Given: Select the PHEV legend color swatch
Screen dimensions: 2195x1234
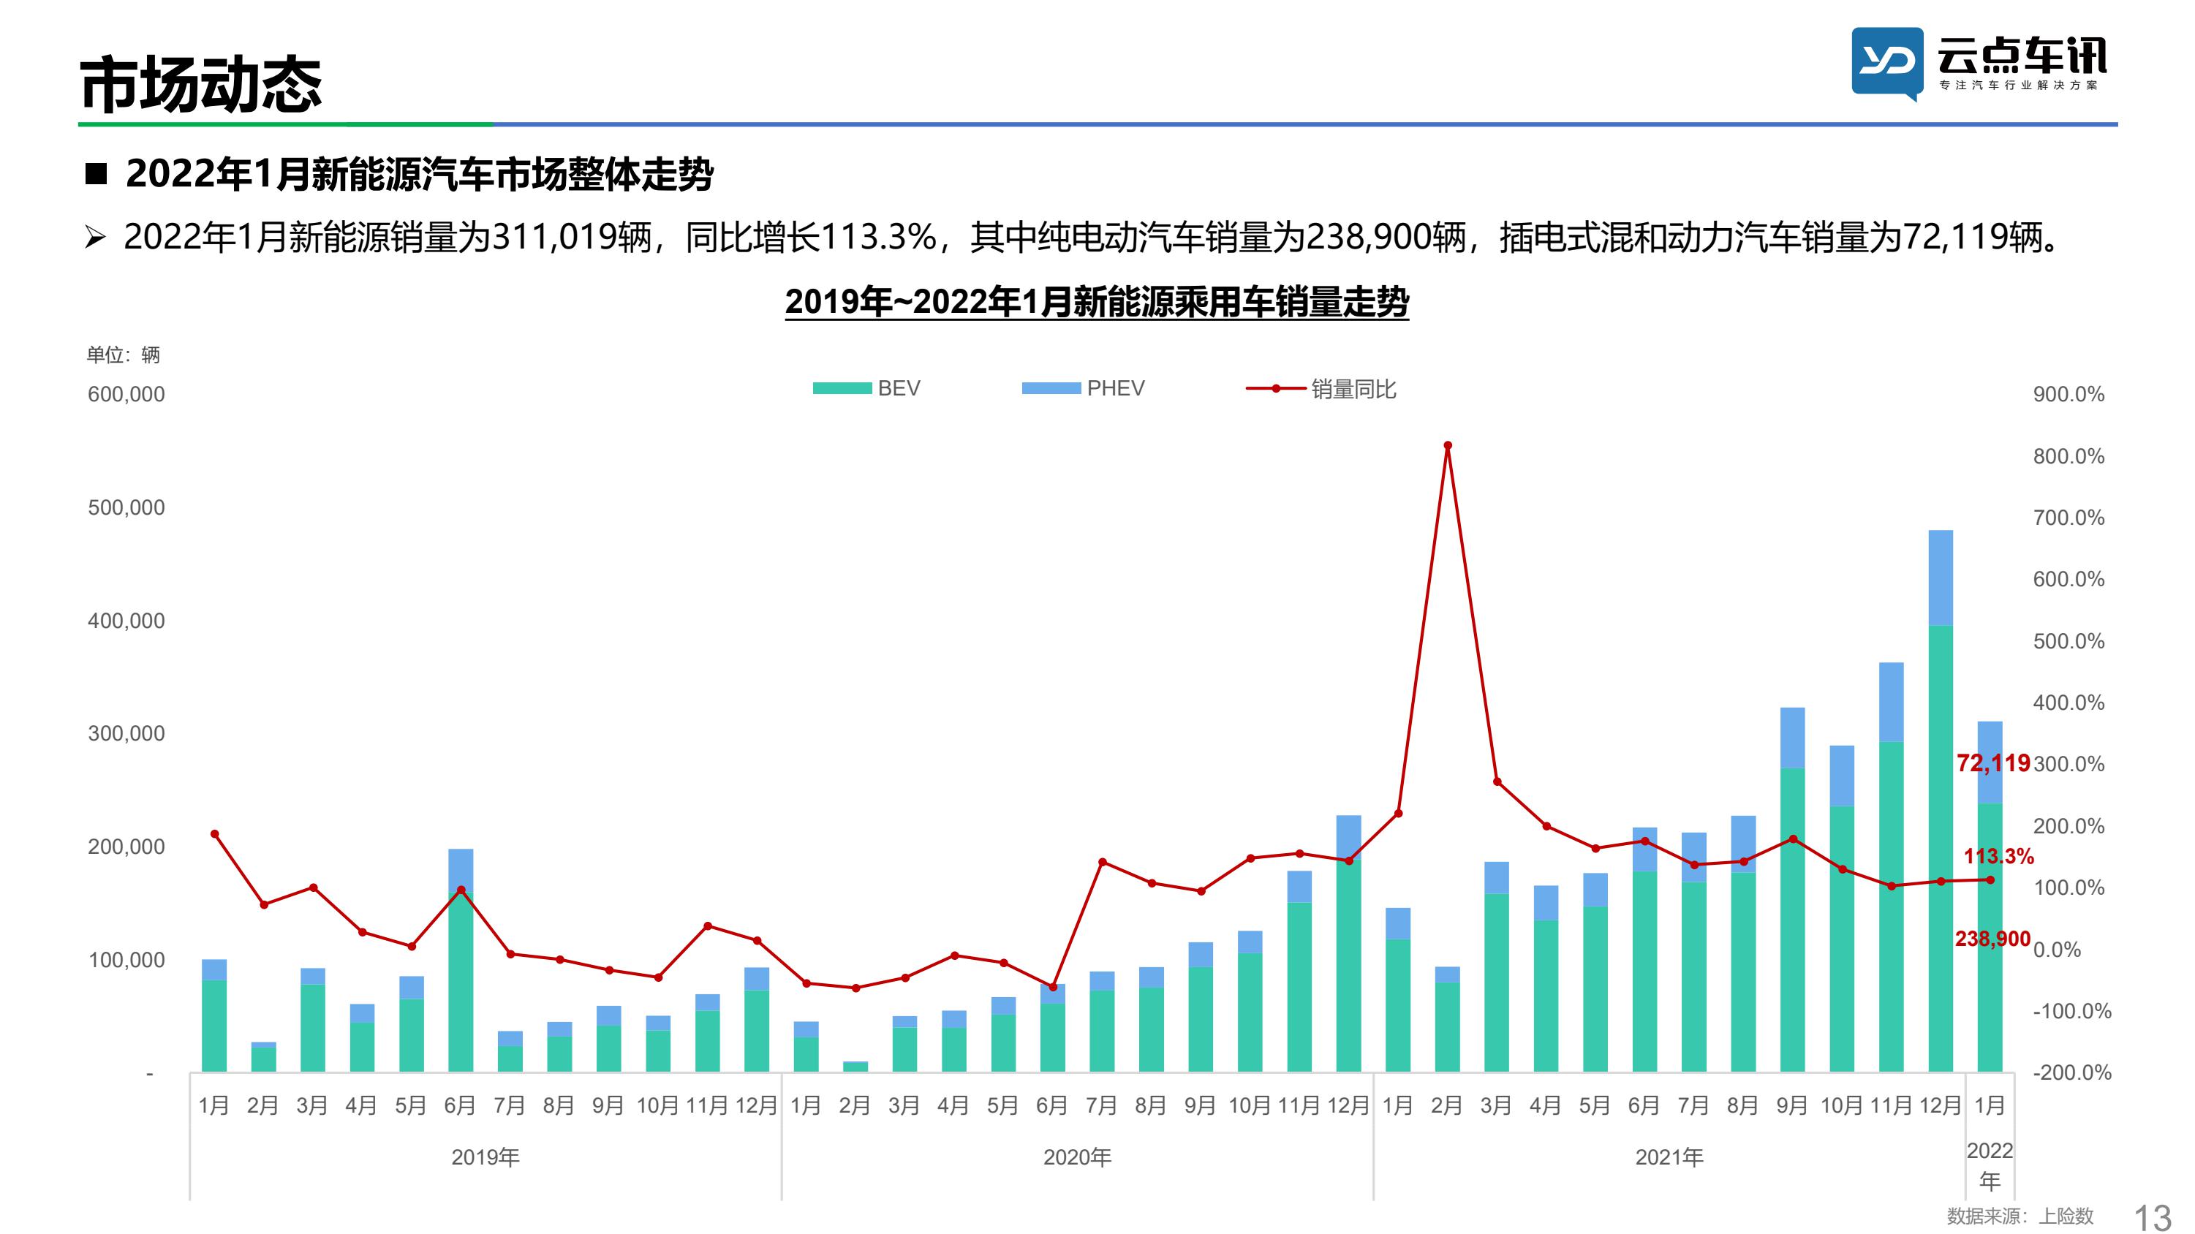Looking at the screenshot, I should (1051, 389).
